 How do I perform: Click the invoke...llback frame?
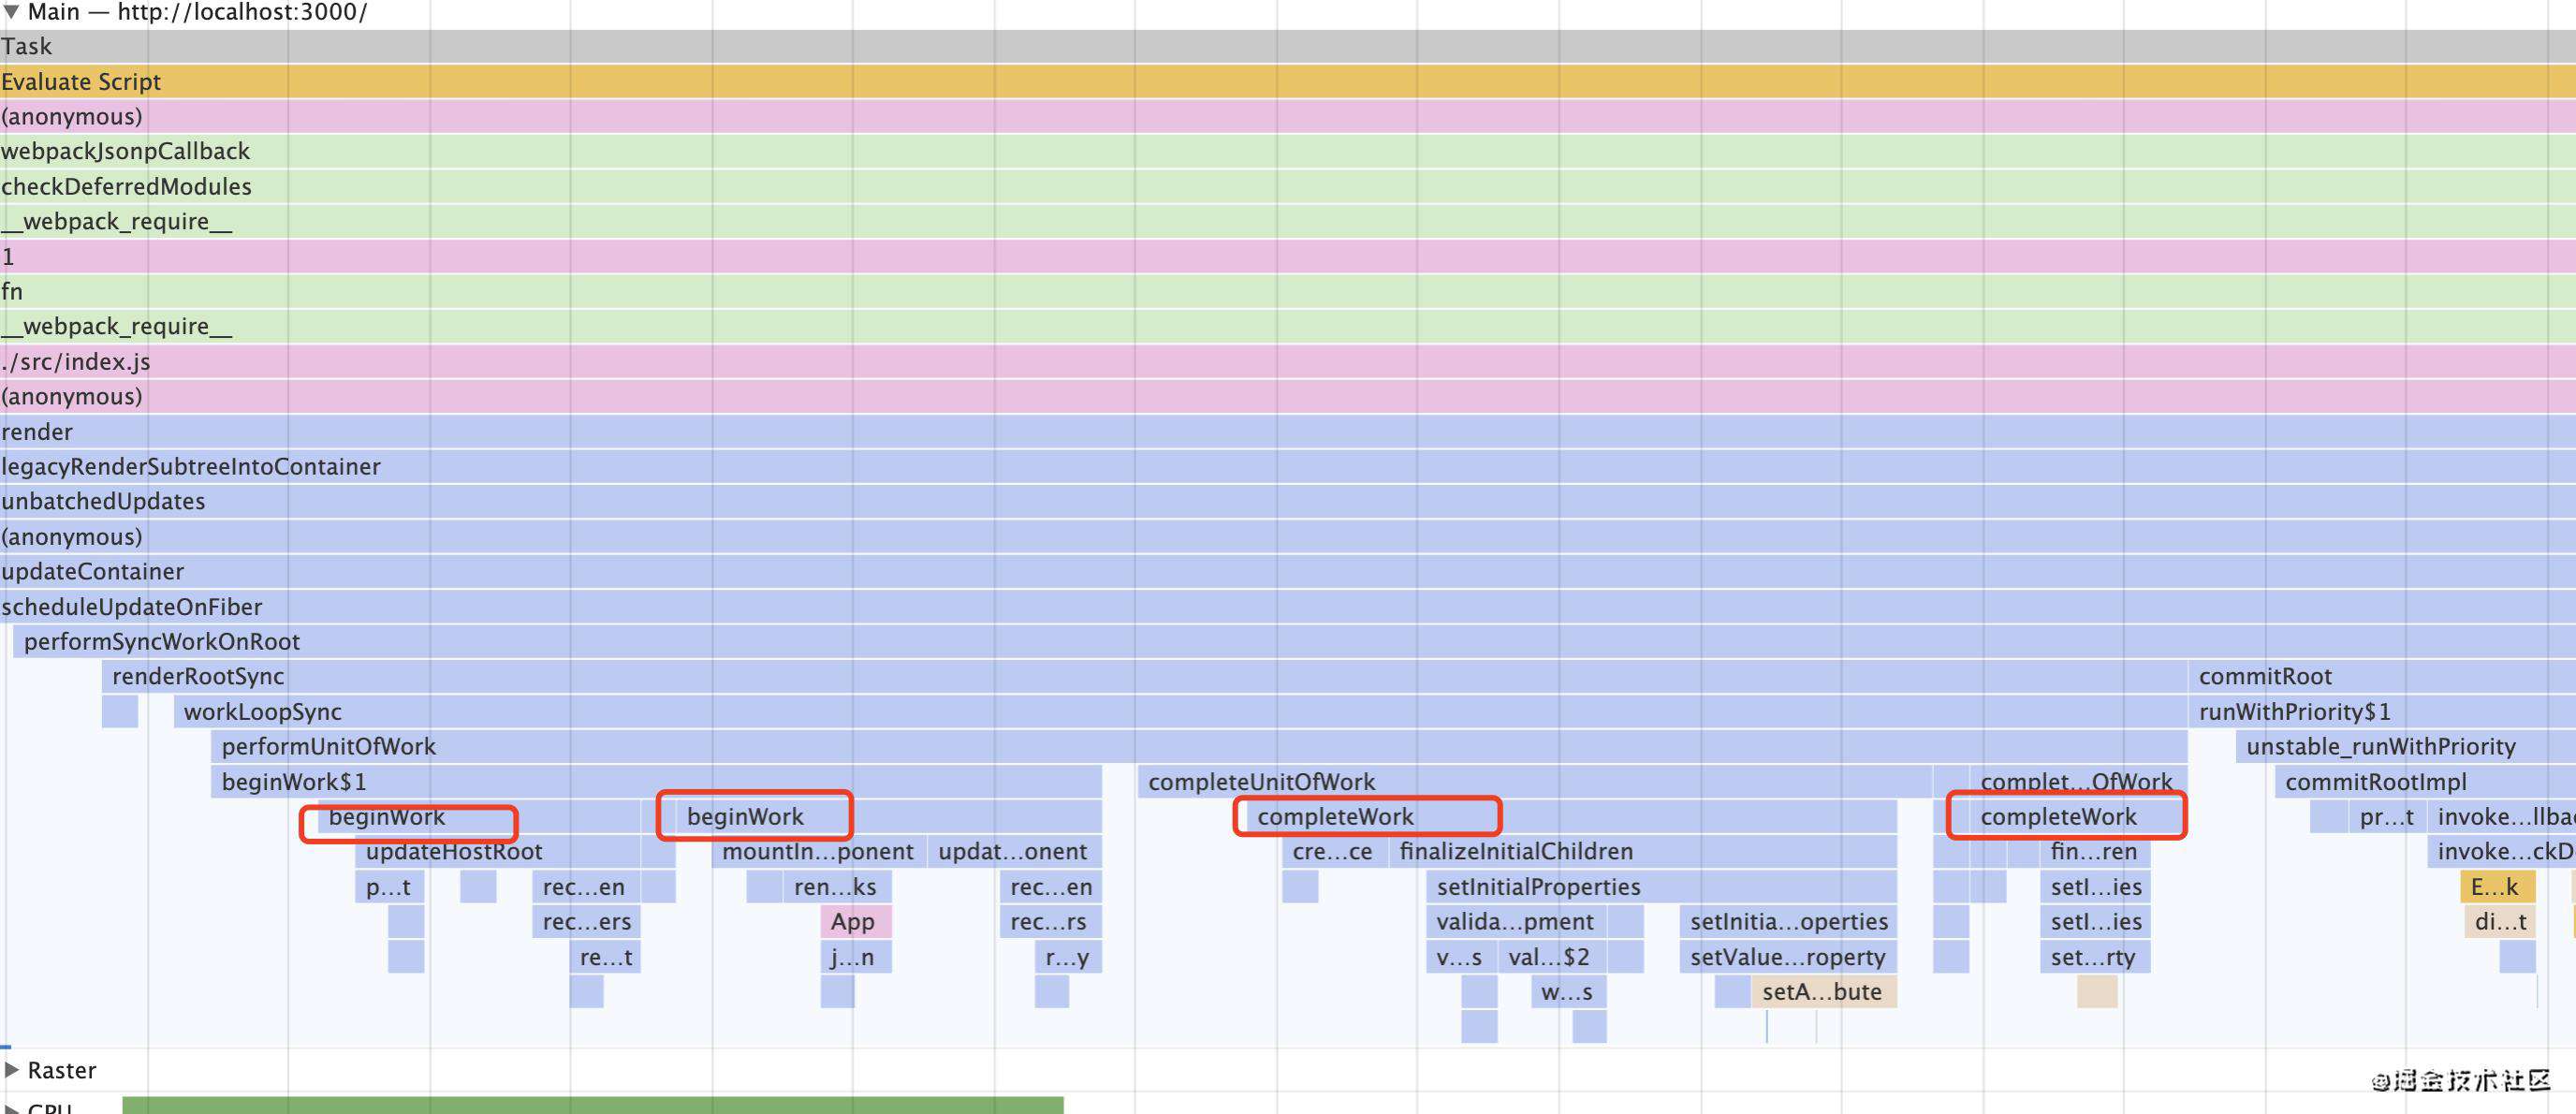[2501, 817]
